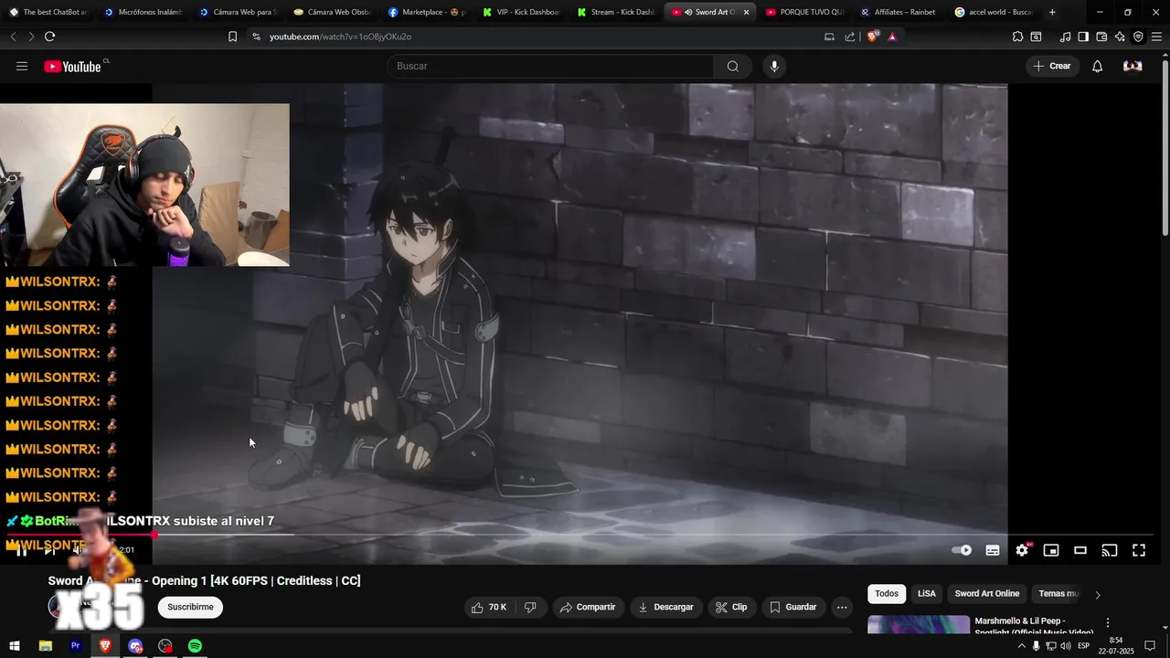
Task: Open the Brave Shields lion icon
Action: pyautogui.click(x=872, y=37)
